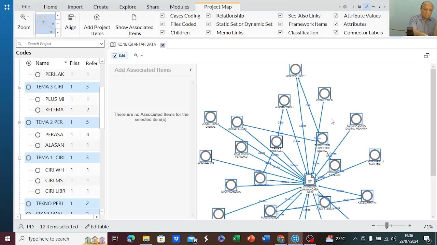Open the Align tool in the ribbon

click(x=71, y=22)
